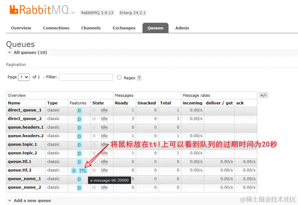This screenshot has width=298, height=205.
Task: Open the direct_queue_1 queue link
Action: (x=24, y=110)
